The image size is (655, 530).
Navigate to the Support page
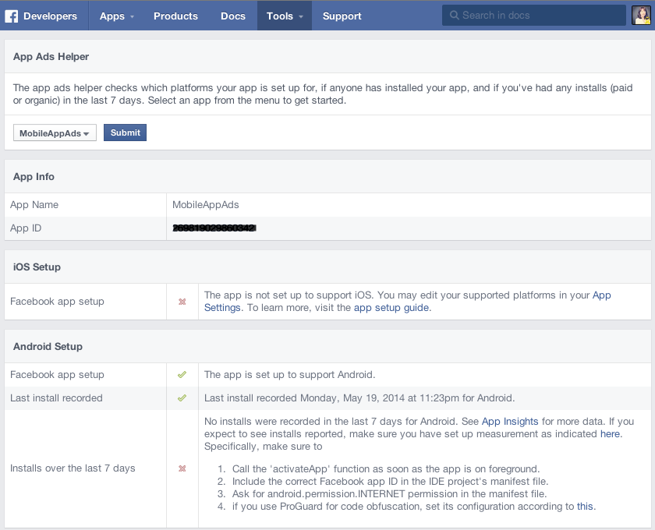[342, 16]
